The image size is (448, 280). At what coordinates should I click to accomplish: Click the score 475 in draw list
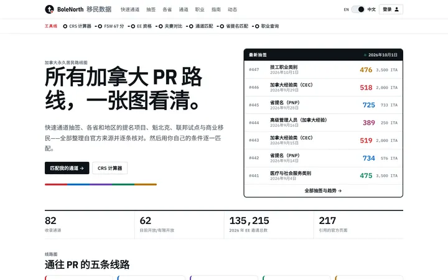click(366, 175)
